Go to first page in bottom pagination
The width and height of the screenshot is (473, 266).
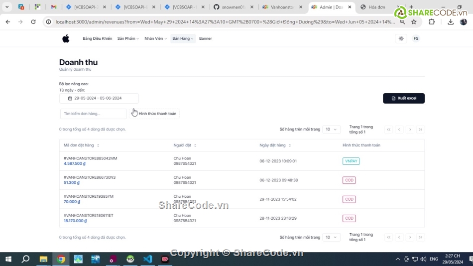(x=388, y=237)
